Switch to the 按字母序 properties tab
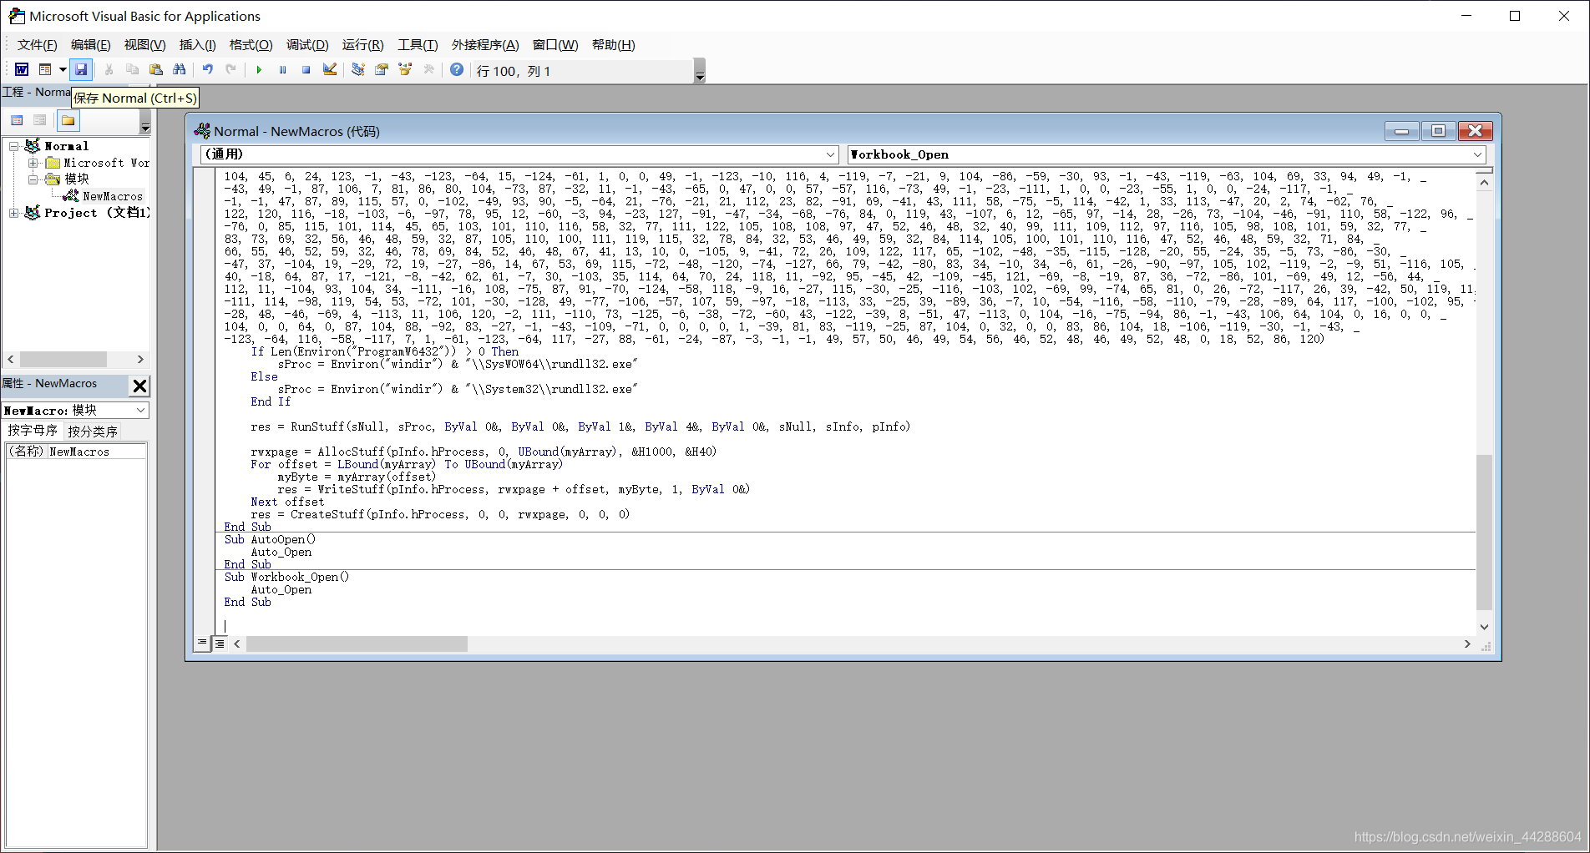 pyautogui.click(x=33, y=431)
